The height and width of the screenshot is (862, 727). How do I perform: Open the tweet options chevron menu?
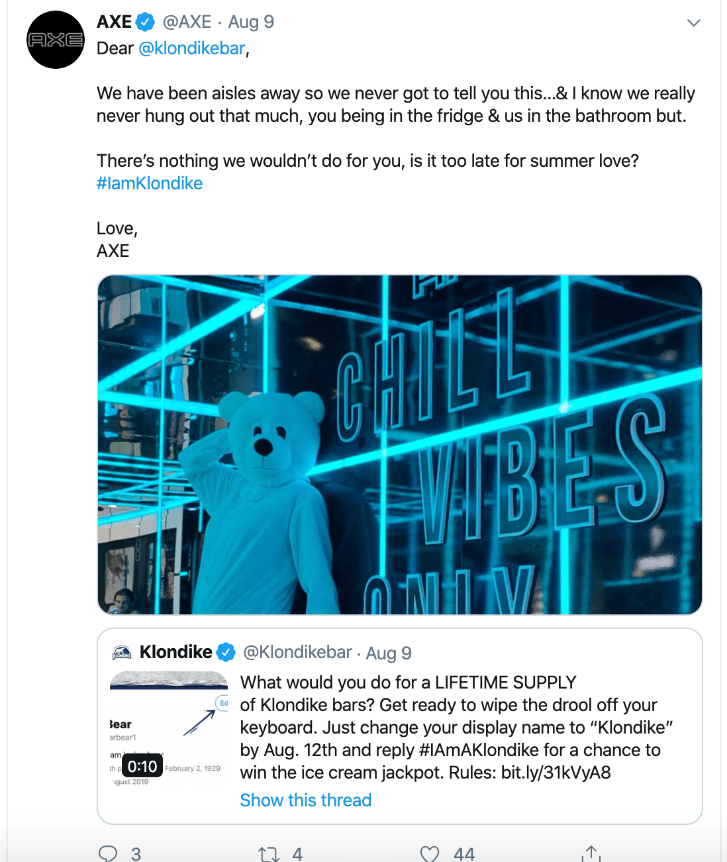[x=693, y=22]
